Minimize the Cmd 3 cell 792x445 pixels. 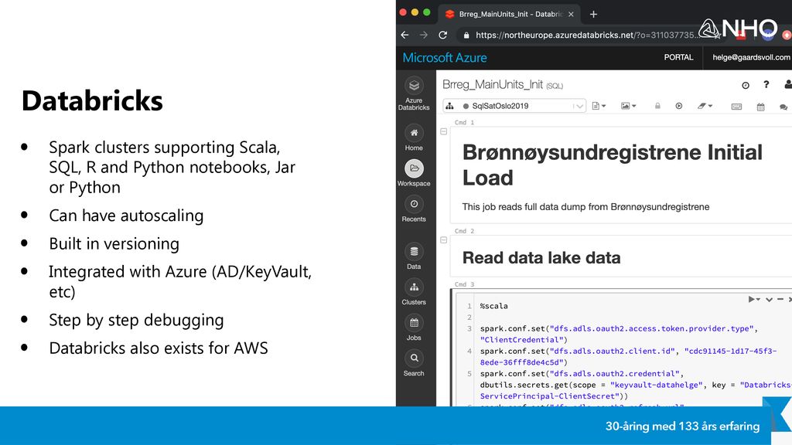coord(780,300)
